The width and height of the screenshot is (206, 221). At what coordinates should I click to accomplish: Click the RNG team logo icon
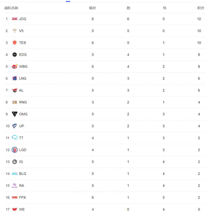tap(15, 102)
